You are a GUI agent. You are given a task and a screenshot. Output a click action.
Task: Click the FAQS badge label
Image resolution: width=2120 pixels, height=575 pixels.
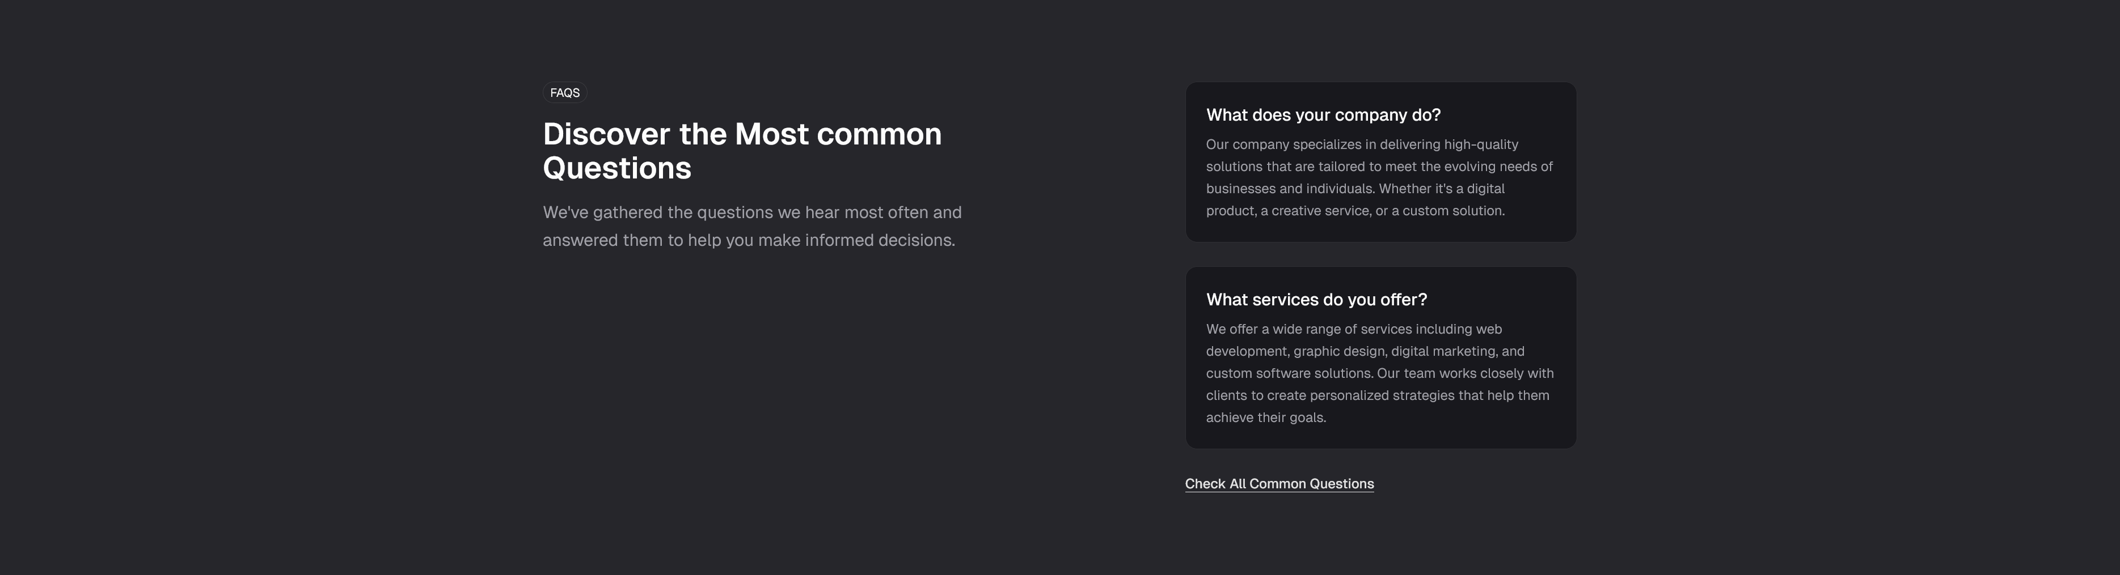click(x=564, y=93)
